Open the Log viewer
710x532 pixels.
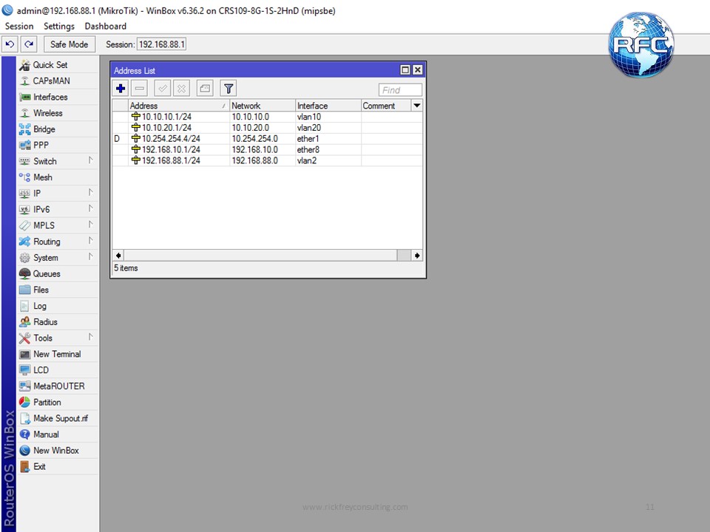(x=58, y=306)
